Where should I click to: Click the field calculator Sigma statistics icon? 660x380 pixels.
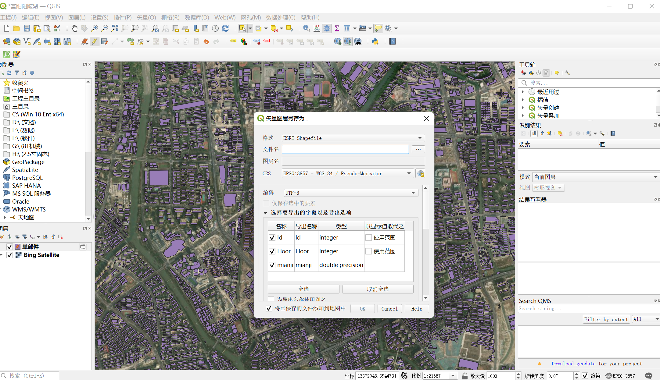(337, 28)
